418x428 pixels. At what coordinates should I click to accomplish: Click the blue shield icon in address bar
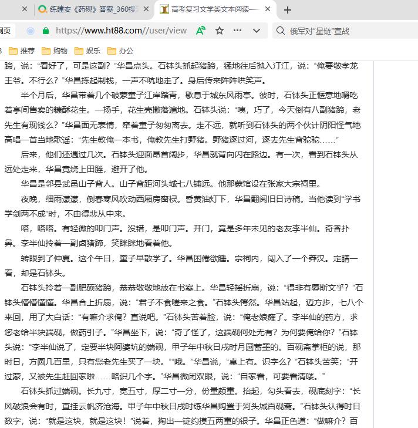31,31
